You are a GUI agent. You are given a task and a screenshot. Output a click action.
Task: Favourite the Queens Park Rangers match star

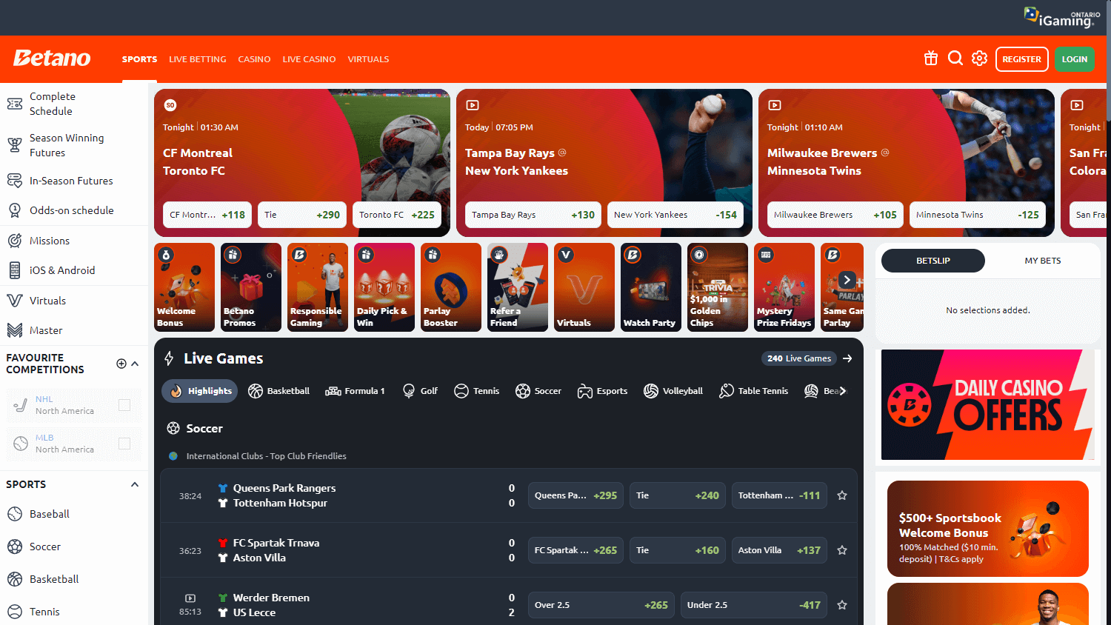(842, 495)
